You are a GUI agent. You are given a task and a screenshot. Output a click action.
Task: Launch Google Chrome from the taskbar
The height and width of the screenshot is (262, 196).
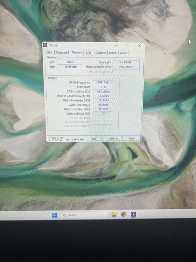tap(124, 214)
